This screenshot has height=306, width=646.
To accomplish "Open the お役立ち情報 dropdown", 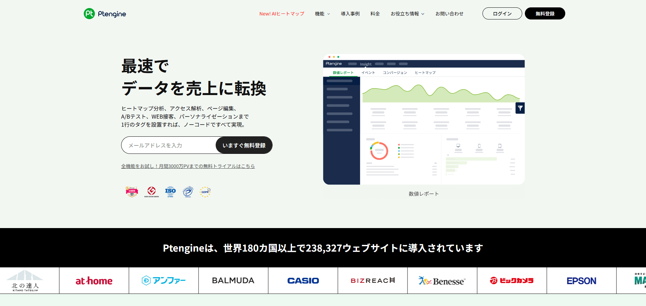I will (x=407, y=14).
